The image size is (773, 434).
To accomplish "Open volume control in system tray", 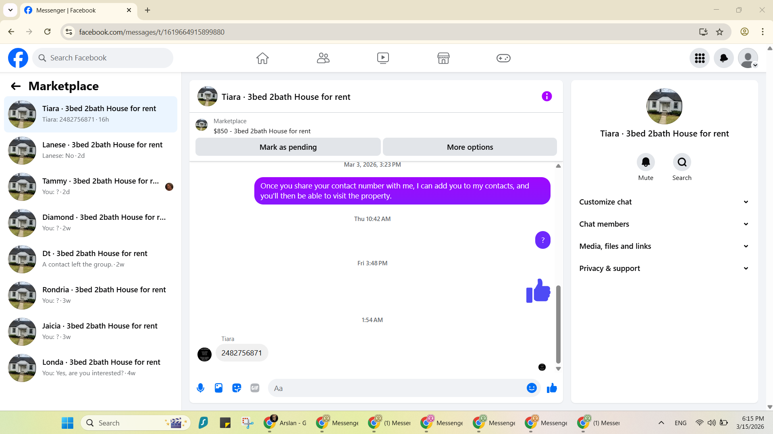I will point(712,423).
